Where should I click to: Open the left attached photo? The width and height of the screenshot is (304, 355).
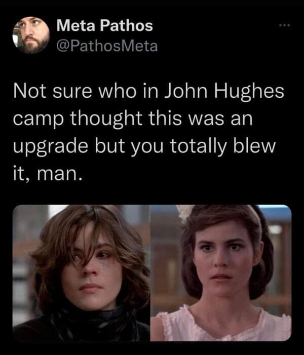(81, 272)
